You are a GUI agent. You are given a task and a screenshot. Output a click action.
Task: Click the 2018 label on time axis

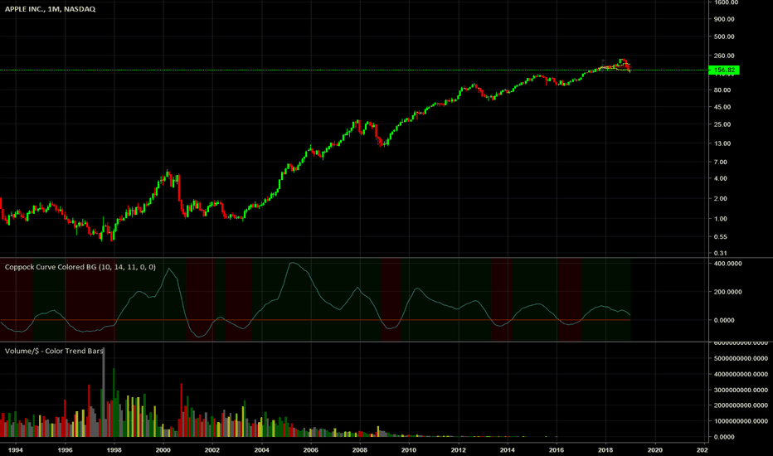(x=605, y=450)
